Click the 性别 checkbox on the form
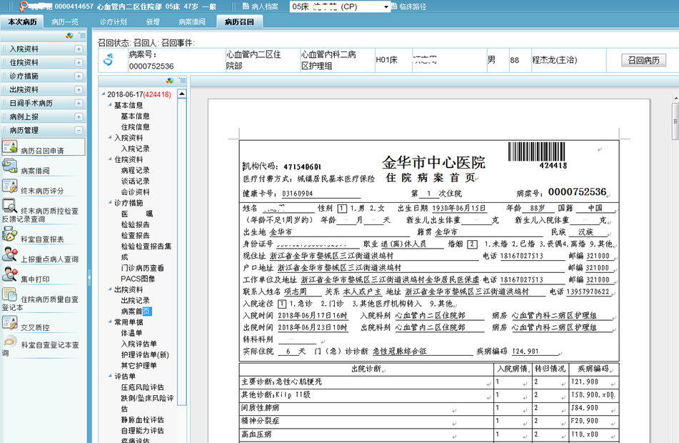 click(342, 209)
